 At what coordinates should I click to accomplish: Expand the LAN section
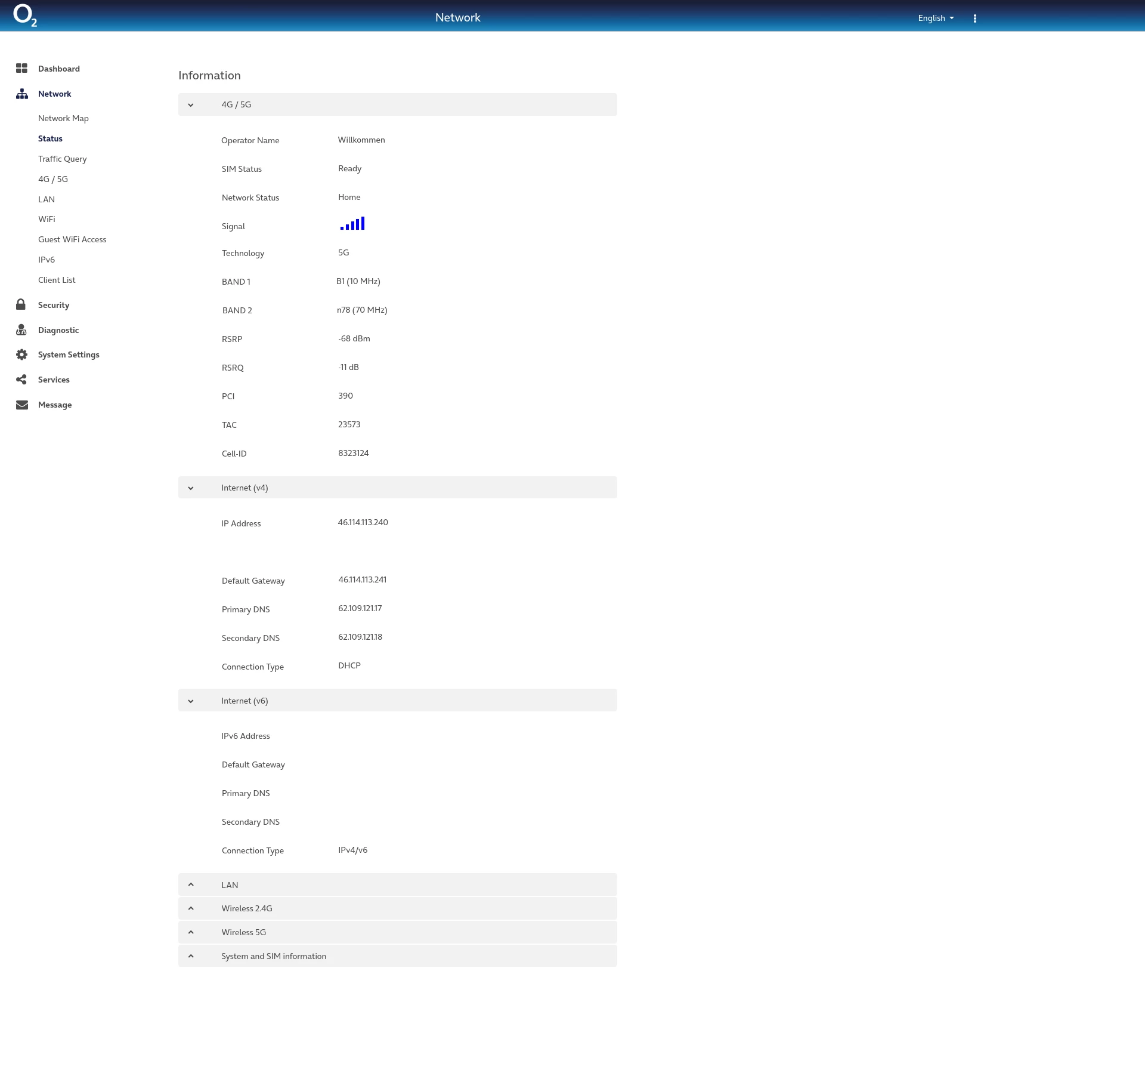click(191, 885)
